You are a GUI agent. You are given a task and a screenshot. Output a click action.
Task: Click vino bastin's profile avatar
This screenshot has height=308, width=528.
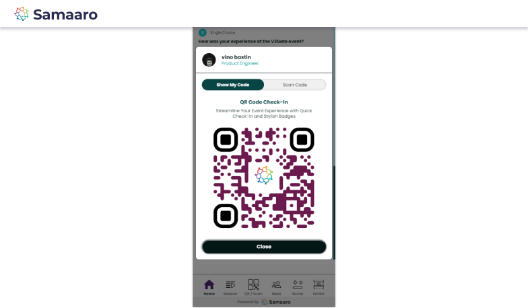click(x=209, y=60)
